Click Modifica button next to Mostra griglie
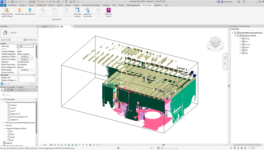Image resolution: width=264 pixels, height=150 pixels. 25,70
